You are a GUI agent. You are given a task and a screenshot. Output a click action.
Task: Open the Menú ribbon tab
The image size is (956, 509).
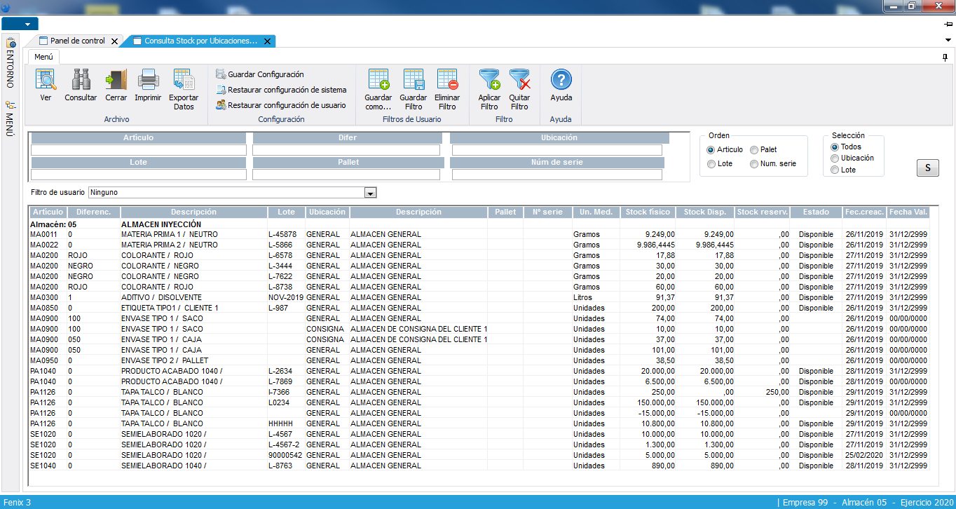(x=43, y=57)
